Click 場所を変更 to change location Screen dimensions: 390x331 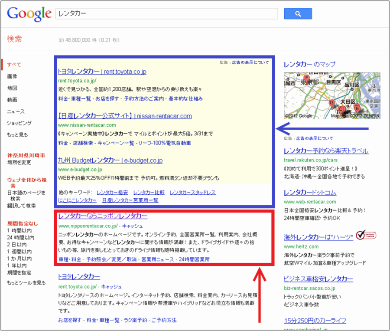pos(19,162)
